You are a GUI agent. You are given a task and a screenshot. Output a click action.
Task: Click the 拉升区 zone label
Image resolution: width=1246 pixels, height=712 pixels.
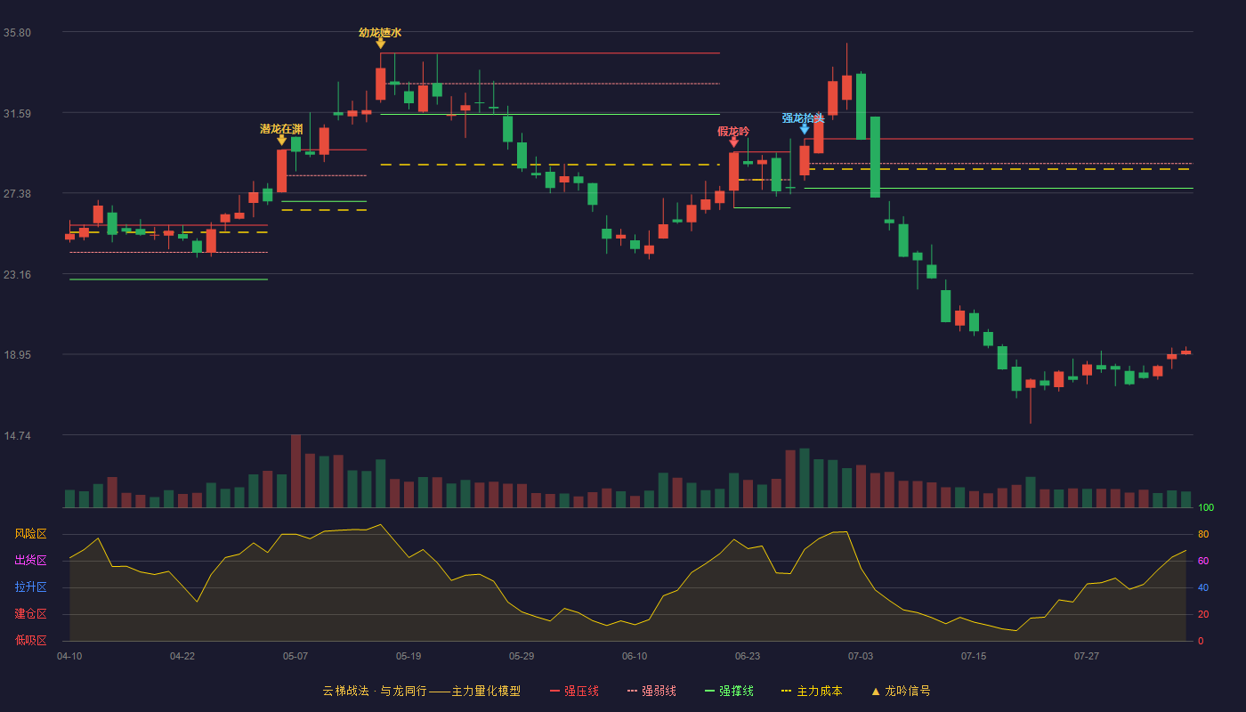pyautogui.click(x=30, y=587)
